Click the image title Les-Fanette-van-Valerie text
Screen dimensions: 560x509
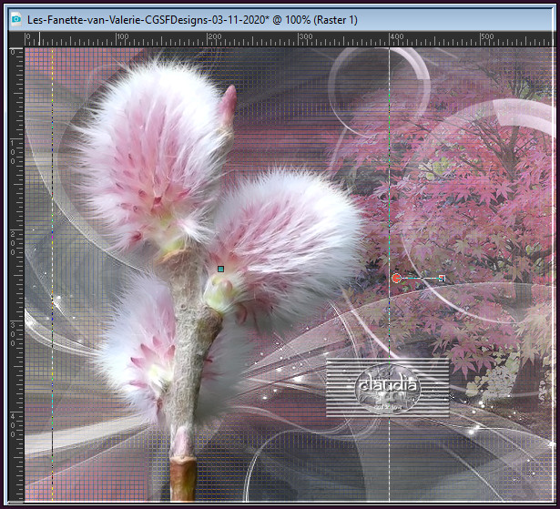coord(192,20)
